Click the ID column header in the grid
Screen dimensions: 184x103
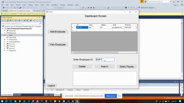82,25
